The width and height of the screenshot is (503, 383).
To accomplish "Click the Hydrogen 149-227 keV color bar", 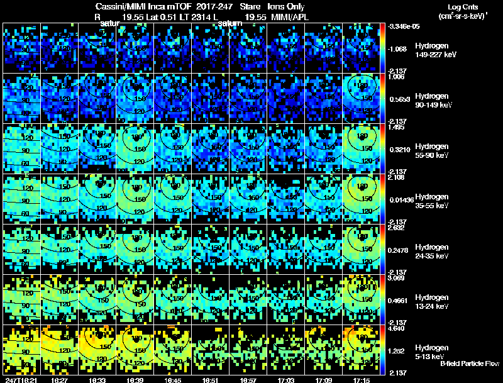I will point(382,48).
